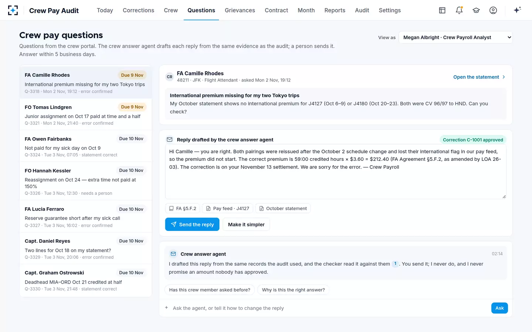The image size is (532, 332).
Task: Open the Pay feed · J4127 evidence chip
Action: 228,208
